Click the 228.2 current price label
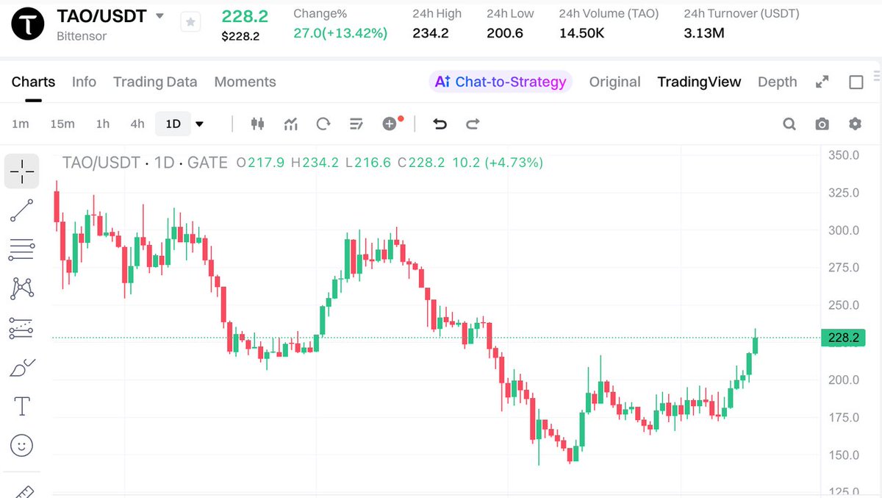The image size is (882, 498). click(x=842, y=338)
